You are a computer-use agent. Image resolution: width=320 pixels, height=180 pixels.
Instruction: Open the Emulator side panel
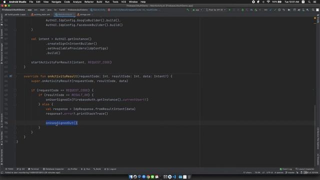coord(318,159)
